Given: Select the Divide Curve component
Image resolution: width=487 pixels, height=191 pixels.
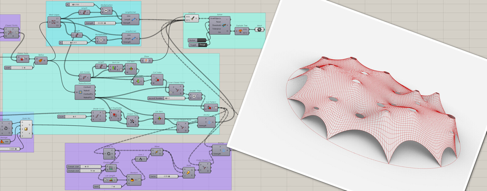Looking at the screenshot, I should coord(99,116).
